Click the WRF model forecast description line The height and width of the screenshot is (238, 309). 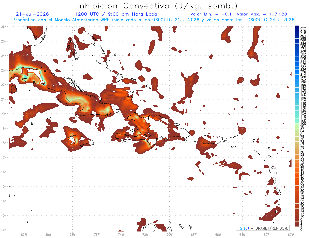(x=153, y=20)
